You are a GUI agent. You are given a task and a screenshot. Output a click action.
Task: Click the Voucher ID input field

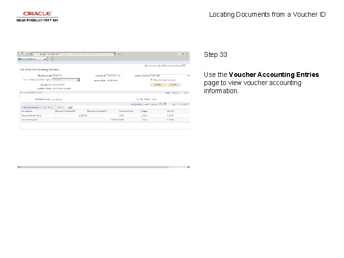pyautogui.click(x=112, y=75)
